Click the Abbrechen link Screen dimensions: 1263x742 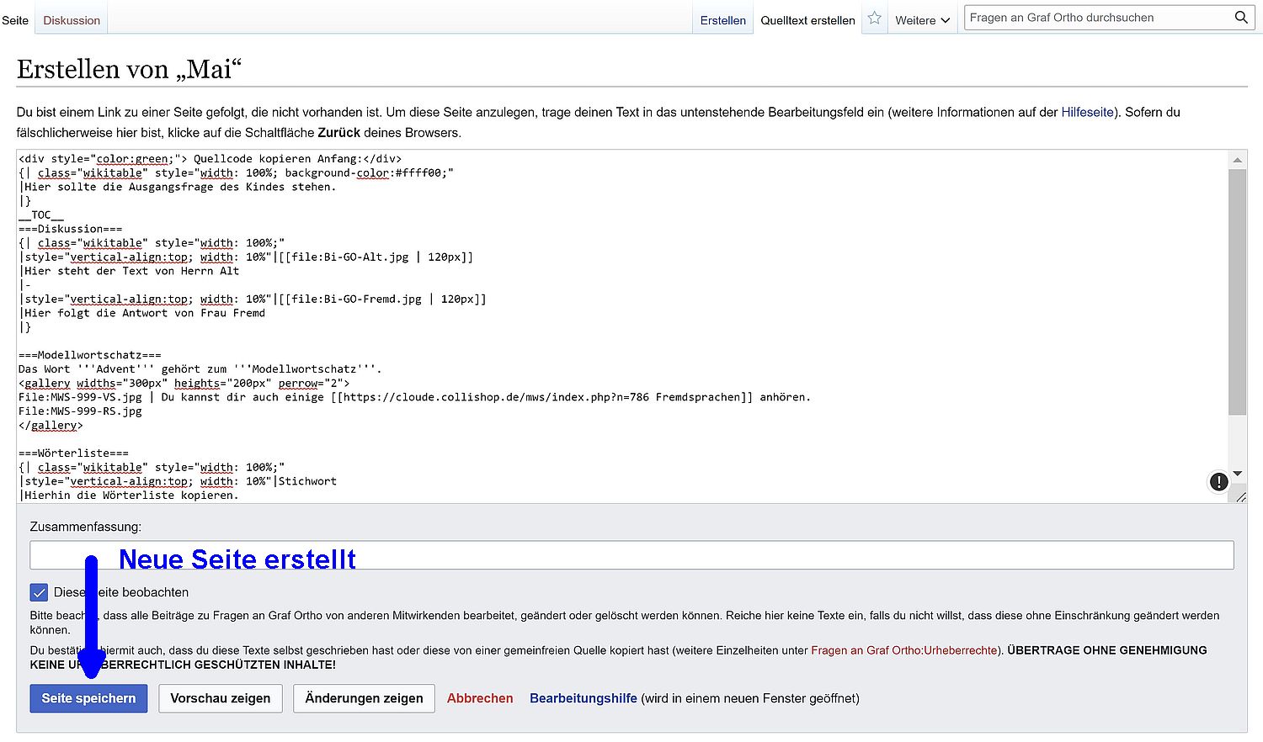click(480, 698)
